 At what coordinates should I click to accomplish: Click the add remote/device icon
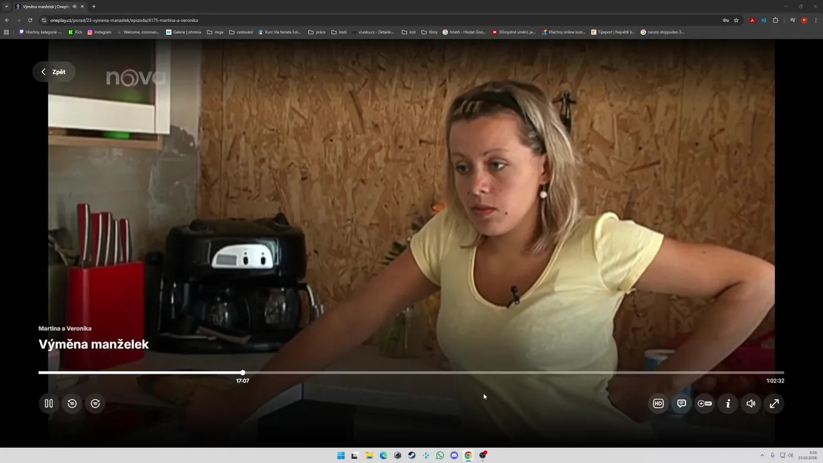[x=705, y=403]
